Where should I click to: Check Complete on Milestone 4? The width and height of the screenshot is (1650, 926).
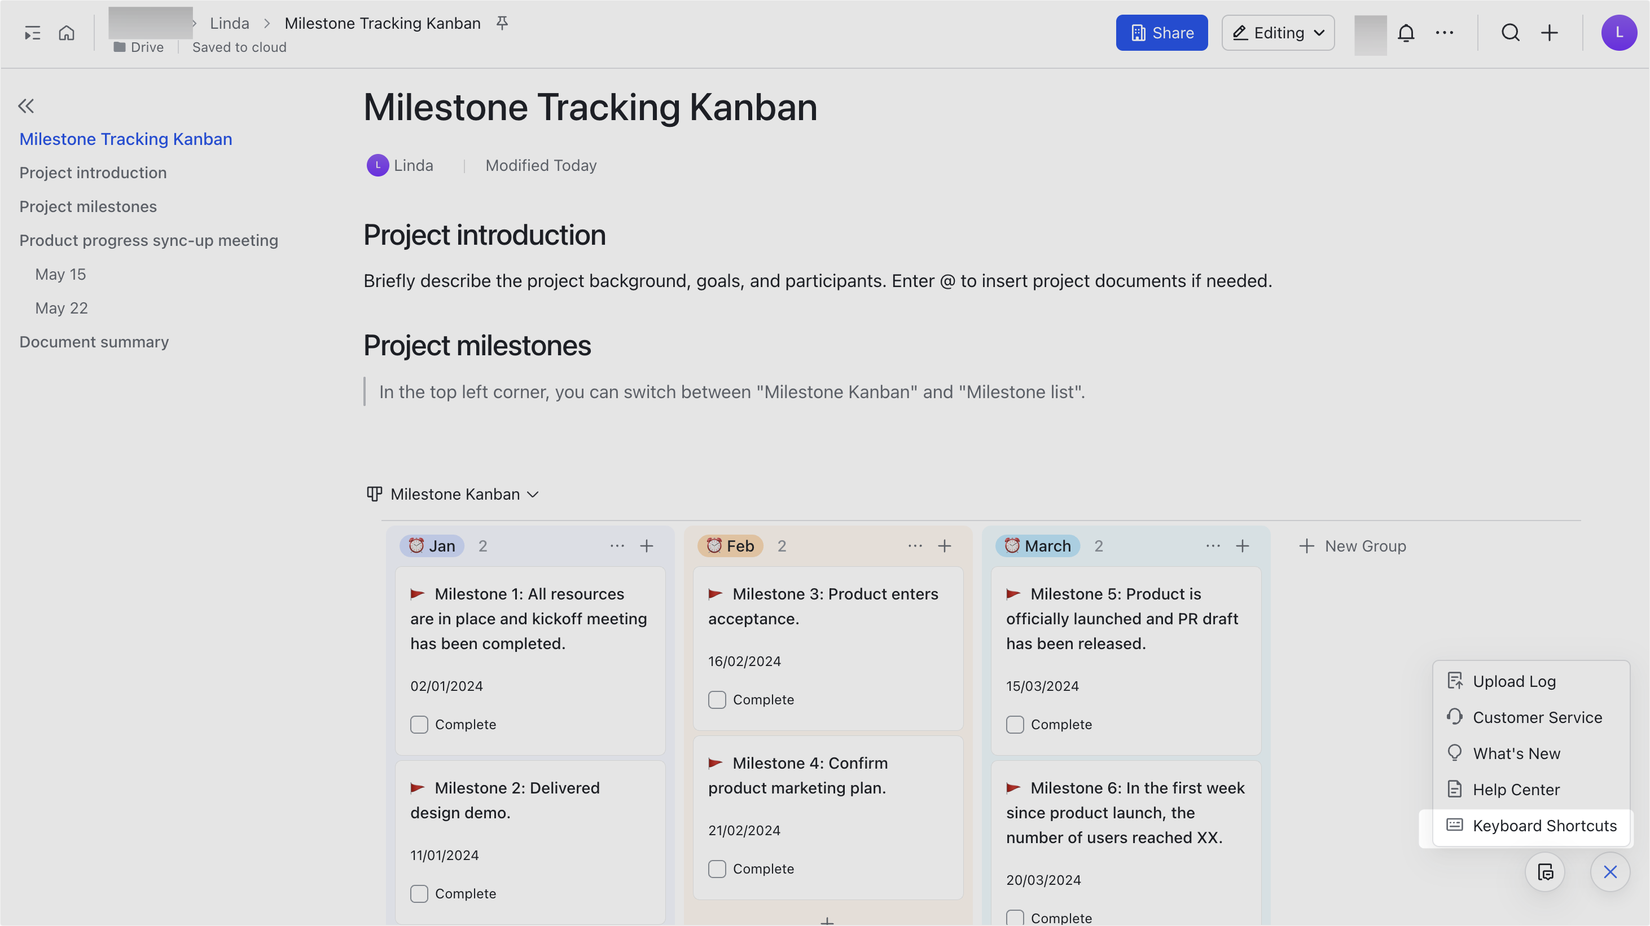point(717,868)
